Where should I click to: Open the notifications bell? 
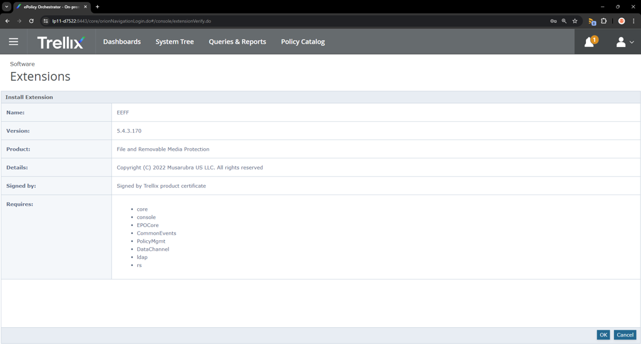tap(590, 42)
